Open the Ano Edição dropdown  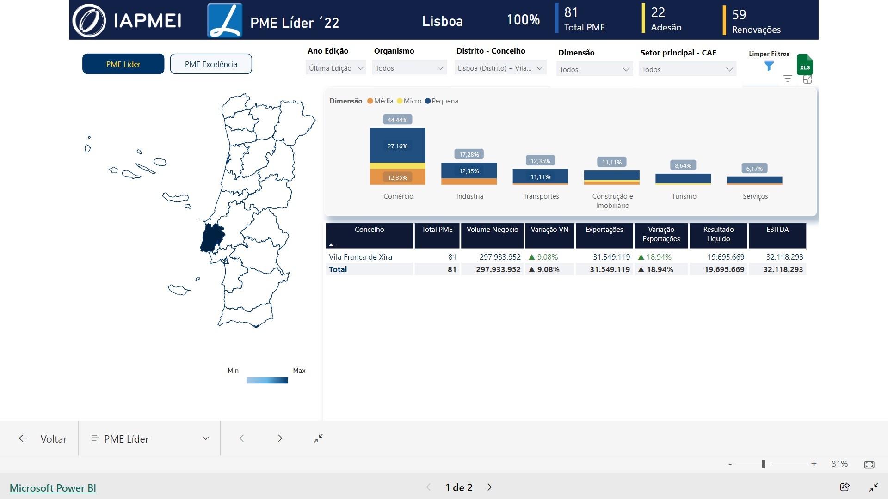(336, 68)
